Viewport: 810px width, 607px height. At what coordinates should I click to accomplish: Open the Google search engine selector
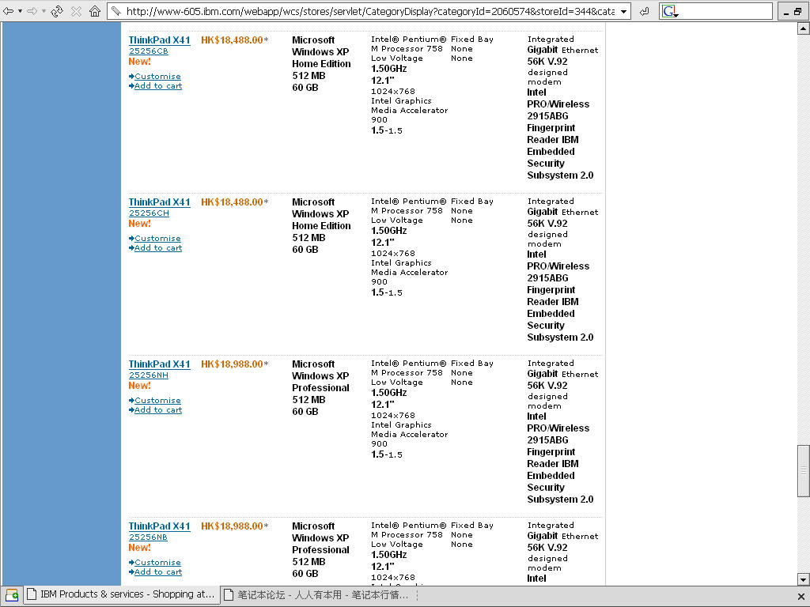click(x=670, y=11)
